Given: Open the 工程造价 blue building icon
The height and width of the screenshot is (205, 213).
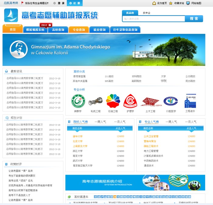Looking at the screenshot, I should click(x=190, y=101).
